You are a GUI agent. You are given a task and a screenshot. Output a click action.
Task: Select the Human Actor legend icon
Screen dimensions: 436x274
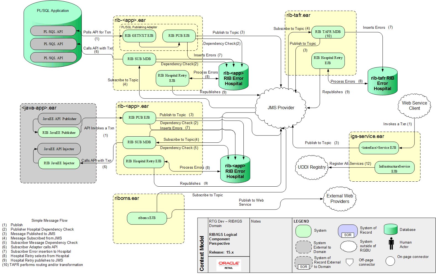tap(391, 244)
